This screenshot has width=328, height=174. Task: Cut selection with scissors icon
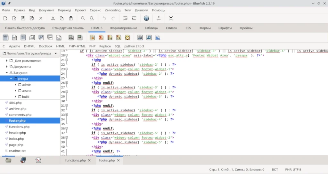coord(53,19)
